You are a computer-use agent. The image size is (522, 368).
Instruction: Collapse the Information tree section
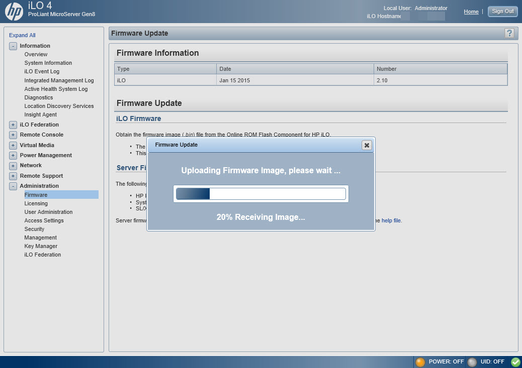tap(13, 46)
